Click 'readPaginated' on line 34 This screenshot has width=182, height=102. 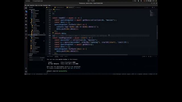65,38
